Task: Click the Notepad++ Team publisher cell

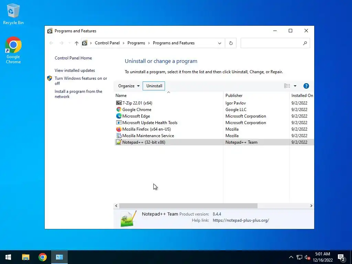Action: point(241,142)
